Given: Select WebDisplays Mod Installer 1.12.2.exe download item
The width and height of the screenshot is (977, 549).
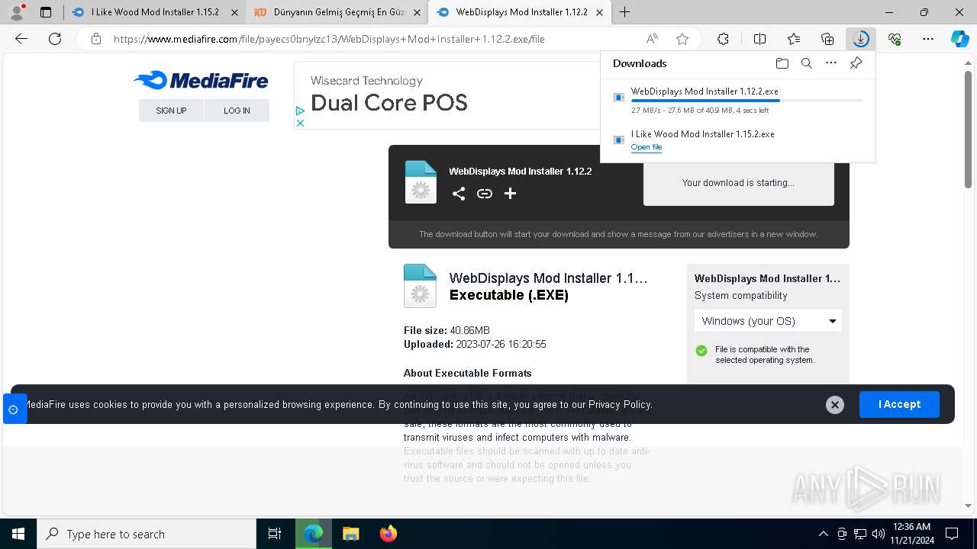Looking at the screenshot, I should [x=738, y=98].
